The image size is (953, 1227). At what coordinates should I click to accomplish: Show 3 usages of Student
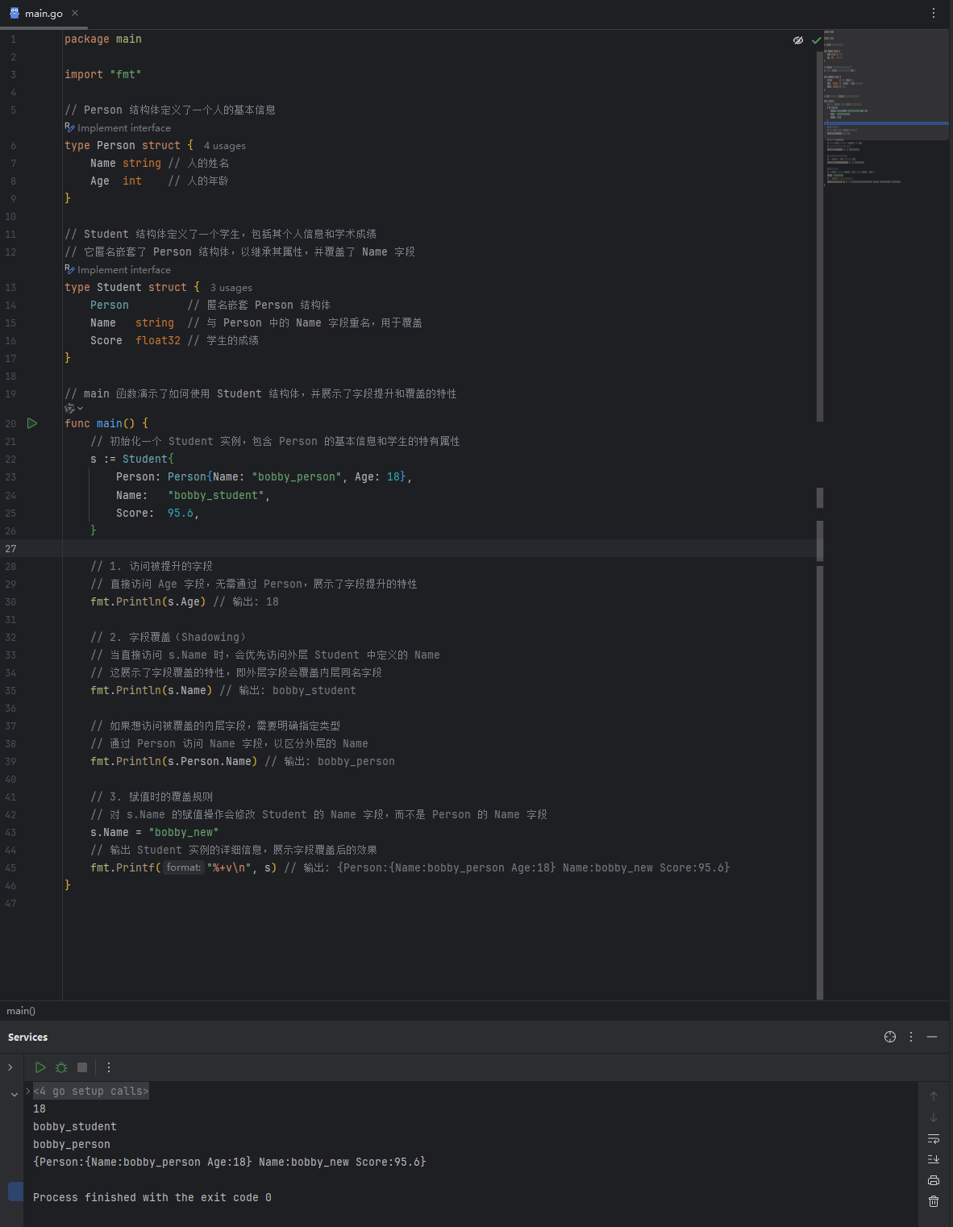coord(231,288)
